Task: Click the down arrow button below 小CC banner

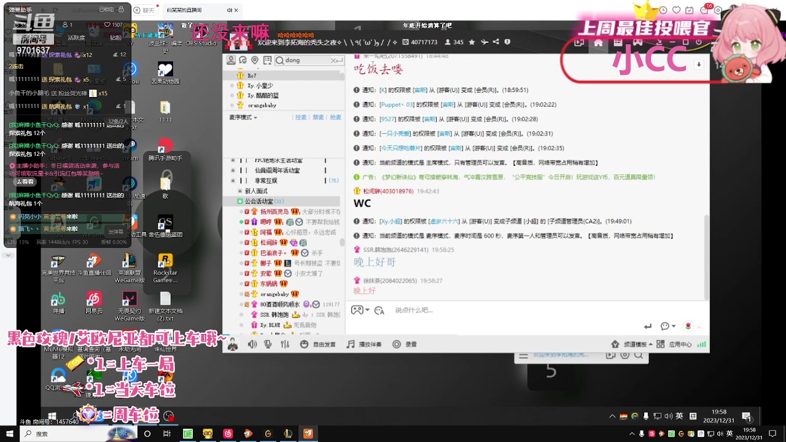Action: pos(698,64)
